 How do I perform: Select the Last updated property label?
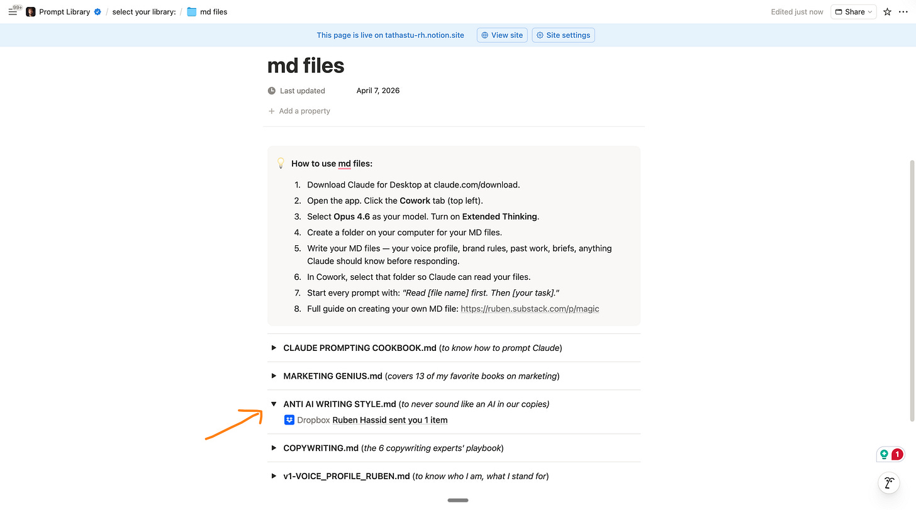[303, 91]
